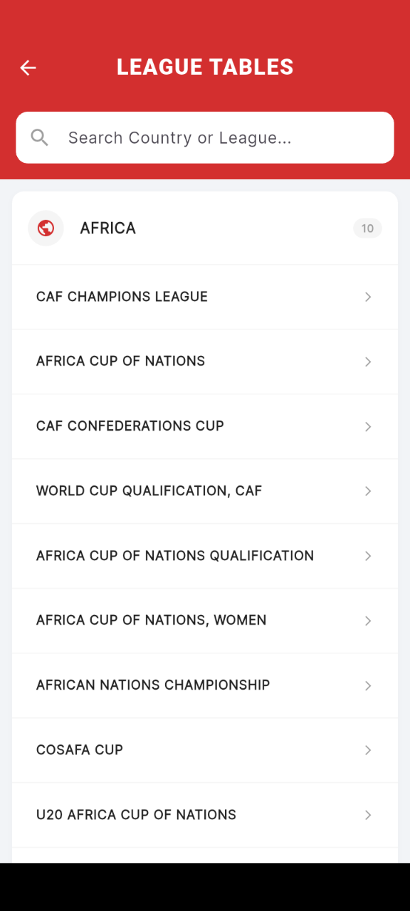Viewport: 410px width, 911px height.
Task: Click the chevron next to COSAFA CUP
Action: click(x=368, y=750)
